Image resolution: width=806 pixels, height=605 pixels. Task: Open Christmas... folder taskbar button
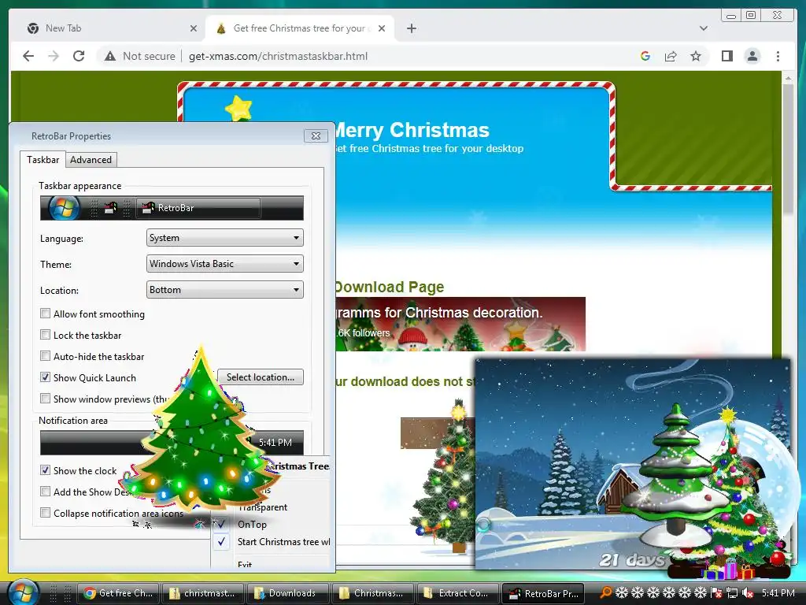(372, 593)
